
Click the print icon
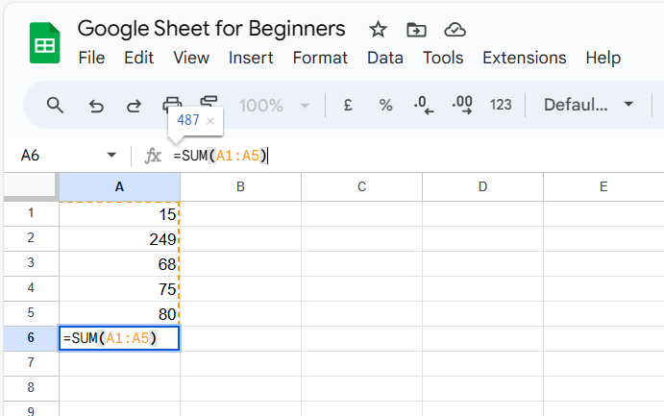pyautogui.click(x=172, y=103)
